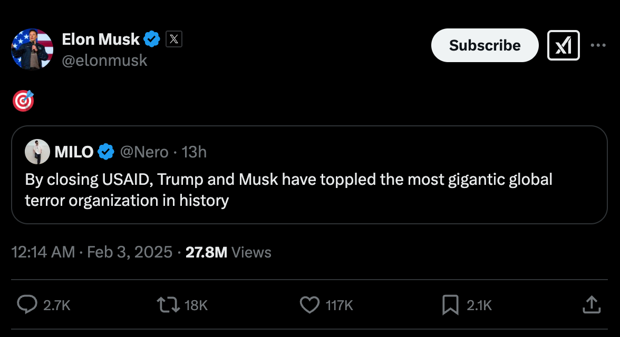Open the quoted post about USAID
This screenshot has height=337, width=620.
coord(288,190)
